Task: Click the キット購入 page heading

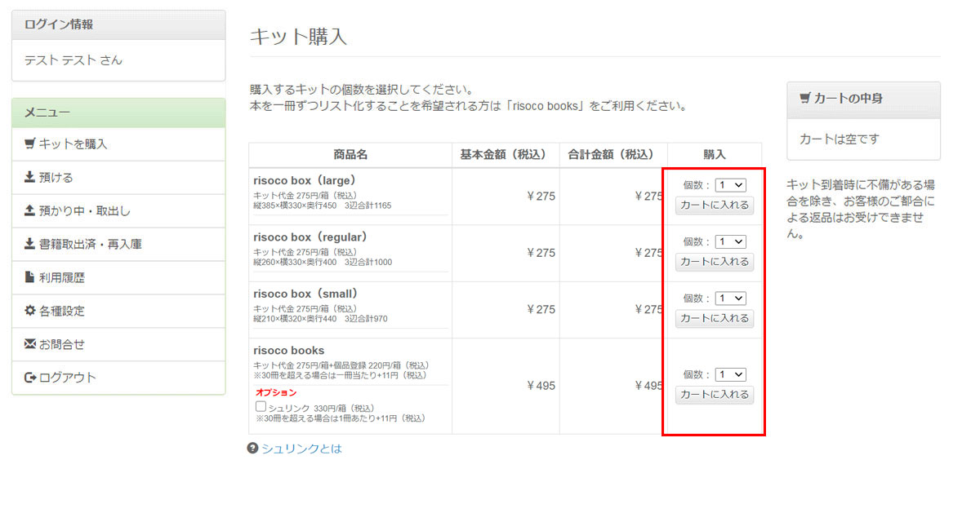Action: (298, 37)
